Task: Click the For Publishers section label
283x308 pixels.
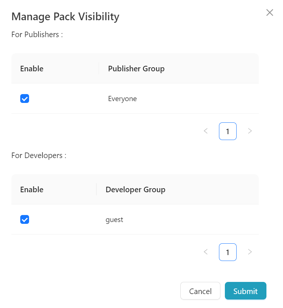Action: coord(37,35)
